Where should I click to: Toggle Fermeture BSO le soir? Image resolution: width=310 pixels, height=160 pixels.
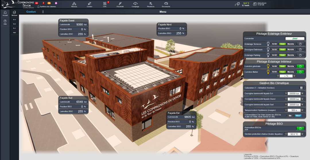pyautogui.click(x=300, y=129)
